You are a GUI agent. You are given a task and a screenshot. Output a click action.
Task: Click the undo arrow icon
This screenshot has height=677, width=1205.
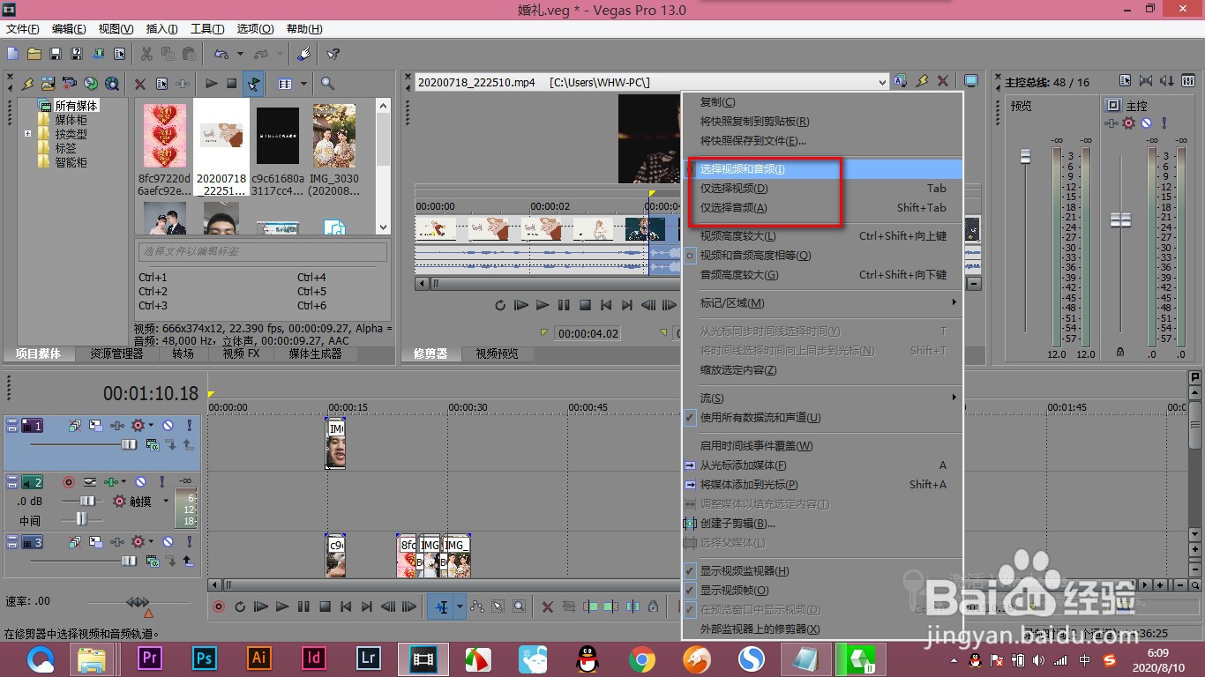tap(221, 54)
